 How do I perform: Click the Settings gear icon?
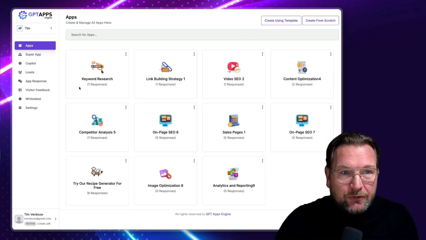click(20, 108)
